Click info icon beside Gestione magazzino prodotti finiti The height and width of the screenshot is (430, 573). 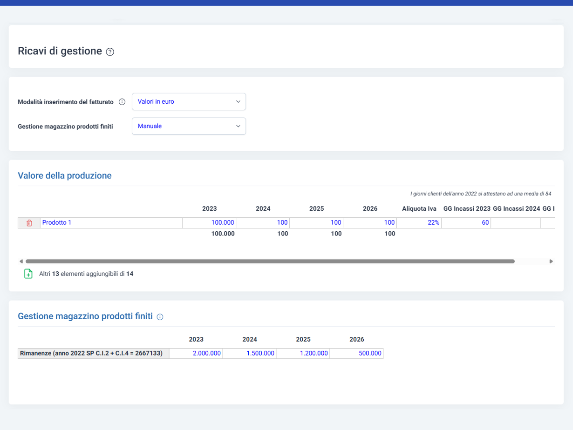point(160,317)
